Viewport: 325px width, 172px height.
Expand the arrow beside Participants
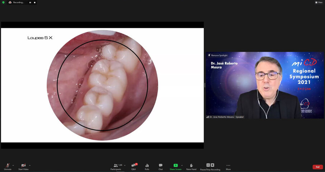[x=125, y=166]
